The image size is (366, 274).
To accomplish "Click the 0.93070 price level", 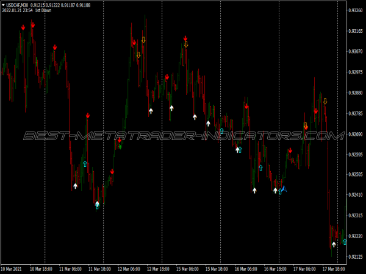I will click(x=356, y=52).
